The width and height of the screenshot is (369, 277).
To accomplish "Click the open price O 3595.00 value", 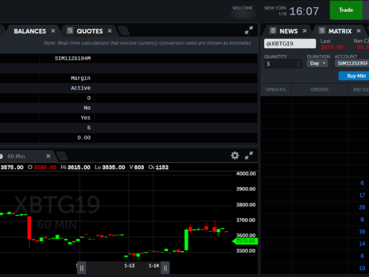I will (42, 167).
